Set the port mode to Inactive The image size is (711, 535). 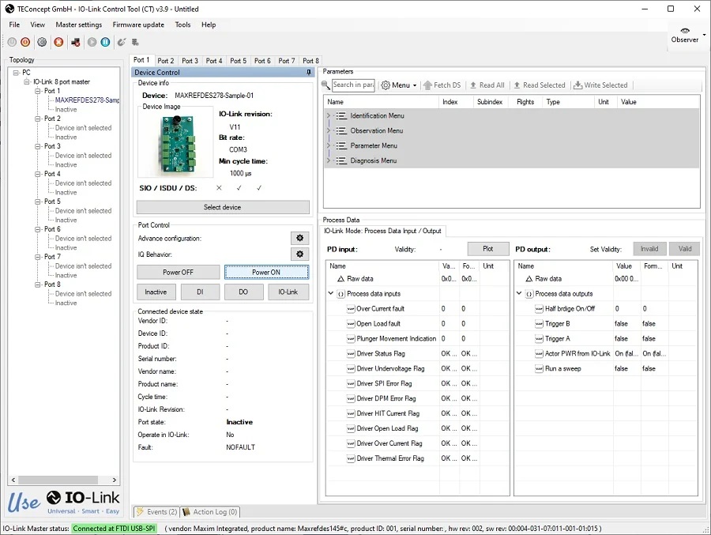[x=156, y=292]
